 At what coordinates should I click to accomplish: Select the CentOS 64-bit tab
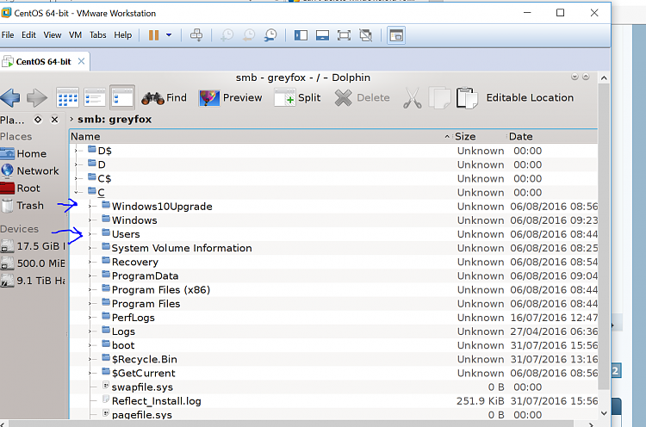point(44,62)
